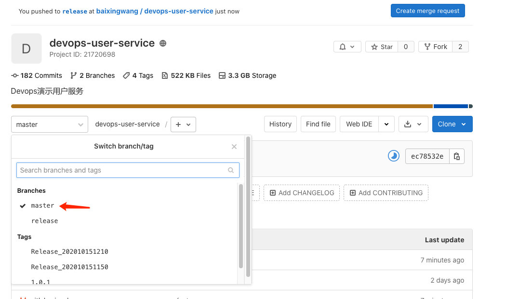This screenshot has height=299, width=506.
Task: Click the repository languages color bar
Action: pyautogui.click(x=242, y=106)
